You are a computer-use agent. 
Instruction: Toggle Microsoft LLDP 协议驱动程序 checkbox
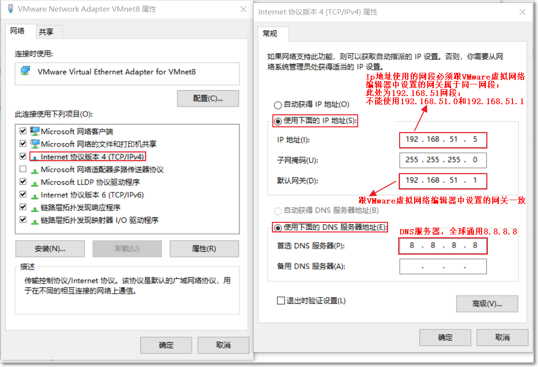point(23,182)
